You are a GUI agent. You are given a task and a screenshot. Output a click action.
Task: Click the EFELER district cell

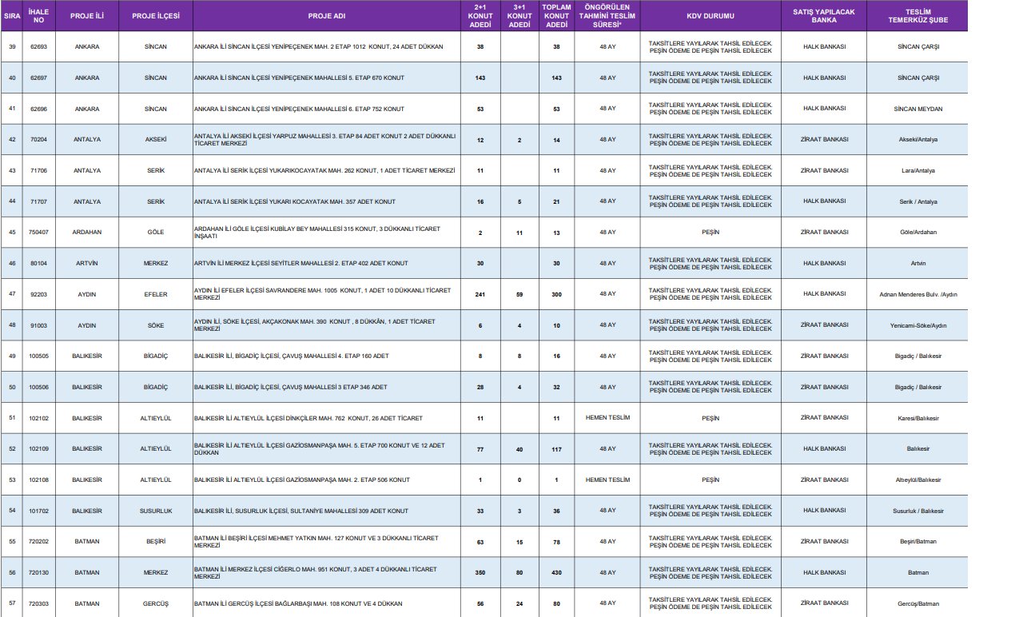tap(156, 294)
